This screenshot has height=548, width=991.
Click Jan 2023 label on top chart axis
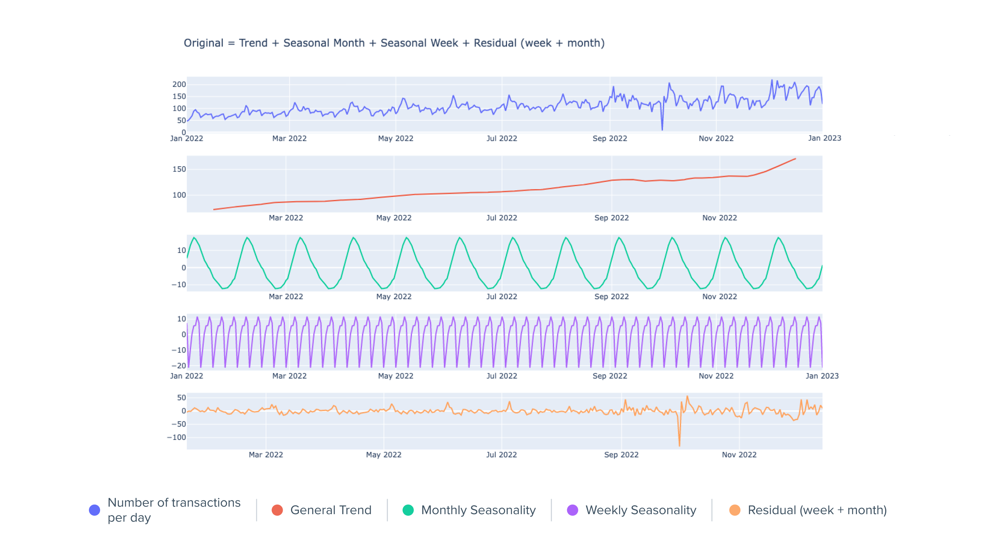tap(824, 138)
